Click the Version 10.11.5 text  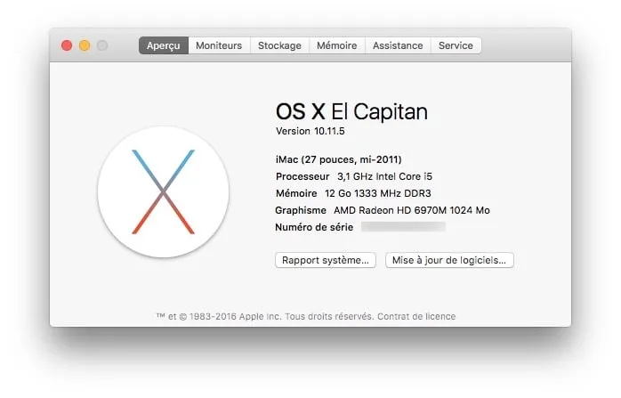310,131
